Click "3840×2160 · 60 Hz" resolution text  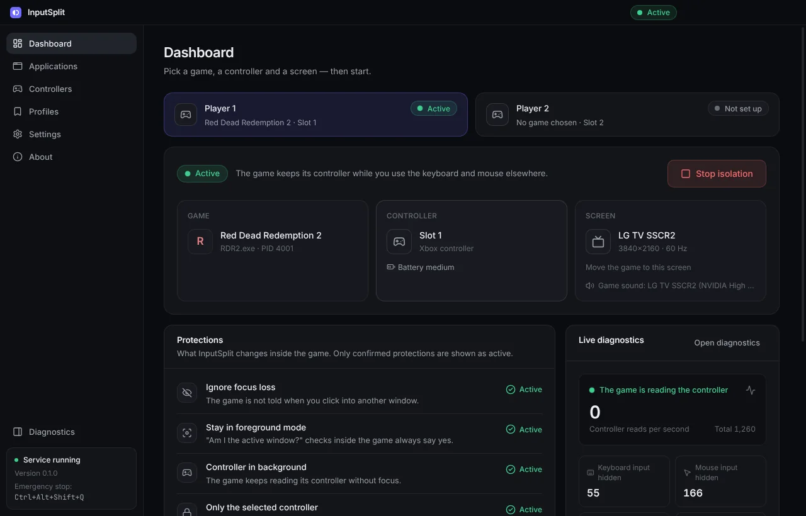pyautogui.click(x=653, y=249)
